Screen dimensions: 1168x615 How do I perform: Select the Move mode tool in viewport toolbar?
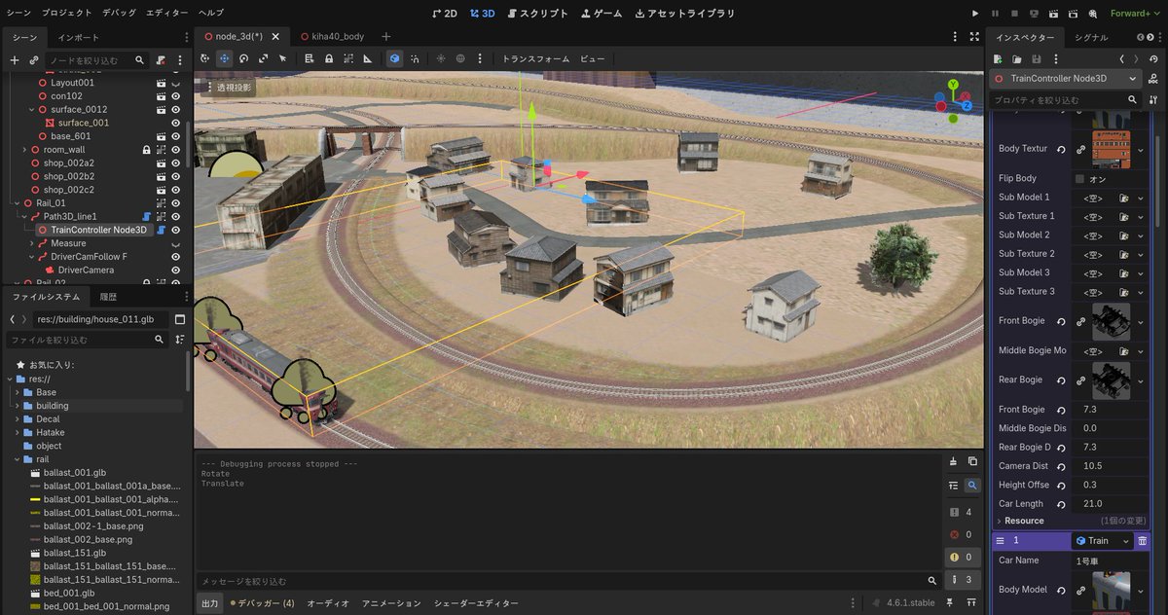tap(225, 58)
